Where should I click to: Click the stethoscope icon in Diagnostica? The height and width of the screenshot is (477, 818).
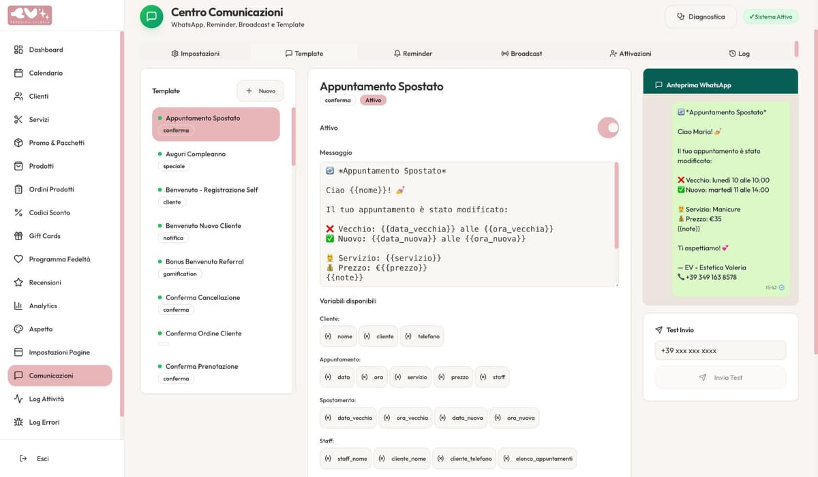click(680, 16)
